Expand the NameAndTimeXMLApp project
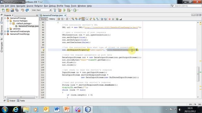The height and width of the screenshot is (113, 202). click(x=5, y=34)
